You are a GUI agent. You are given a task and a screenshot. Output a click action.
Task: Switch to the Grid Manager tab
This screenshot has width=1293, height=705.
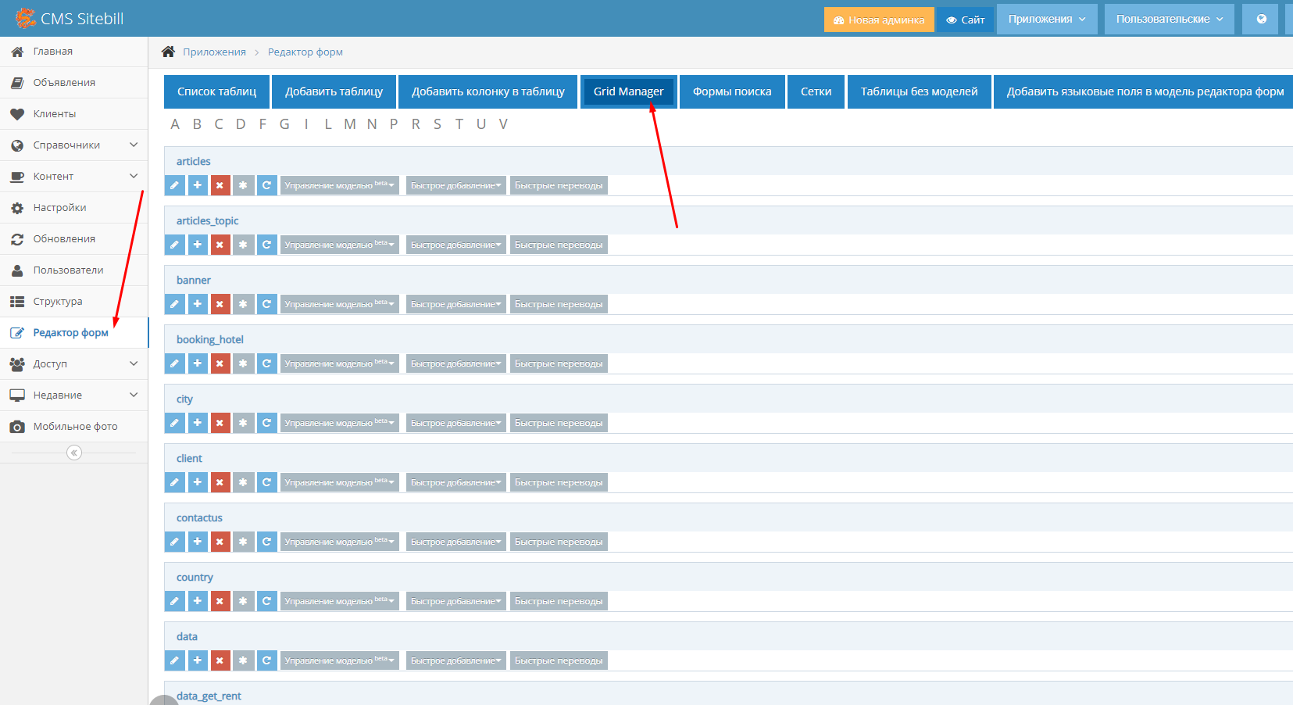[x=628, y=91]
